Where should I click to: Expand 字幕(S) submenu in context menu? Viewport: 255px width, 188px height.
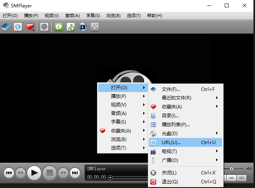[123, 122]
